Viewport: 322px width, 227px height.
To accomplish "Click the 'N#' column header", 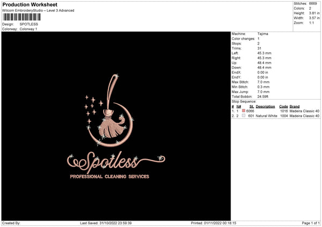I will 239,107.
